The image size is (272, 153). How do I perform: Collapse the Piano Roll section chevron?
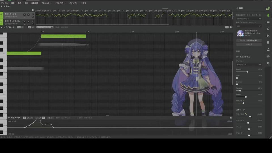2,27
